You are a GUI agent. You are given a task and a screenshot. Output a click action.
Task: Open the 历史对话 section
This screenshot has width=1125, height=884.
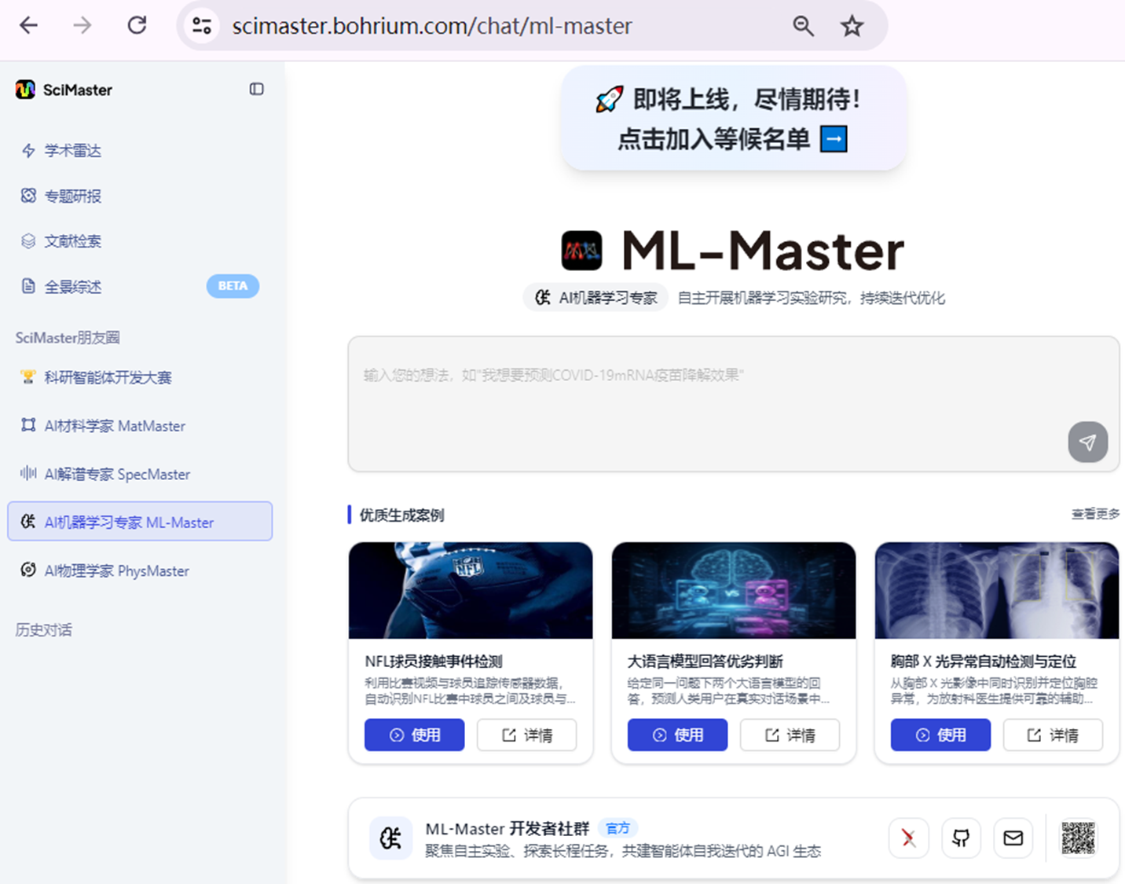(x=43, y=629)
